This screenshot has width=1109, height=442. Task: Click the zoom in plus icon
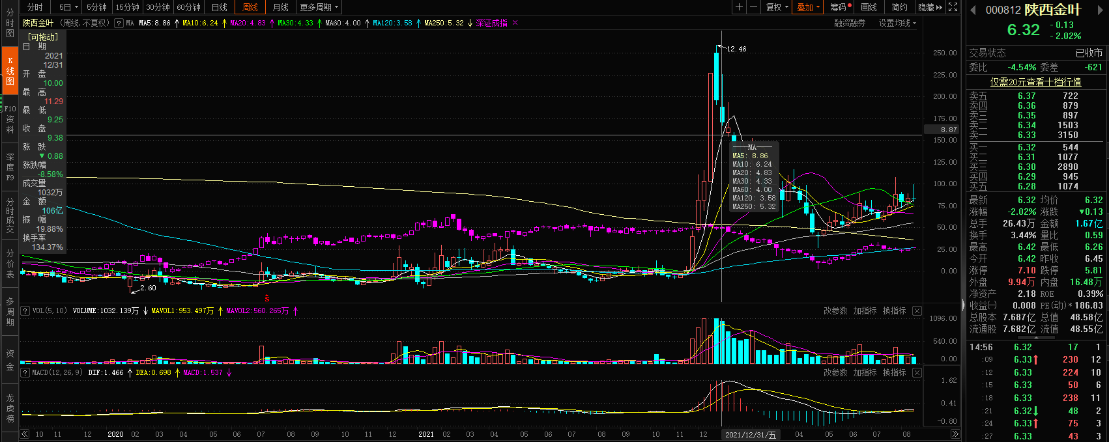[739, 7]
